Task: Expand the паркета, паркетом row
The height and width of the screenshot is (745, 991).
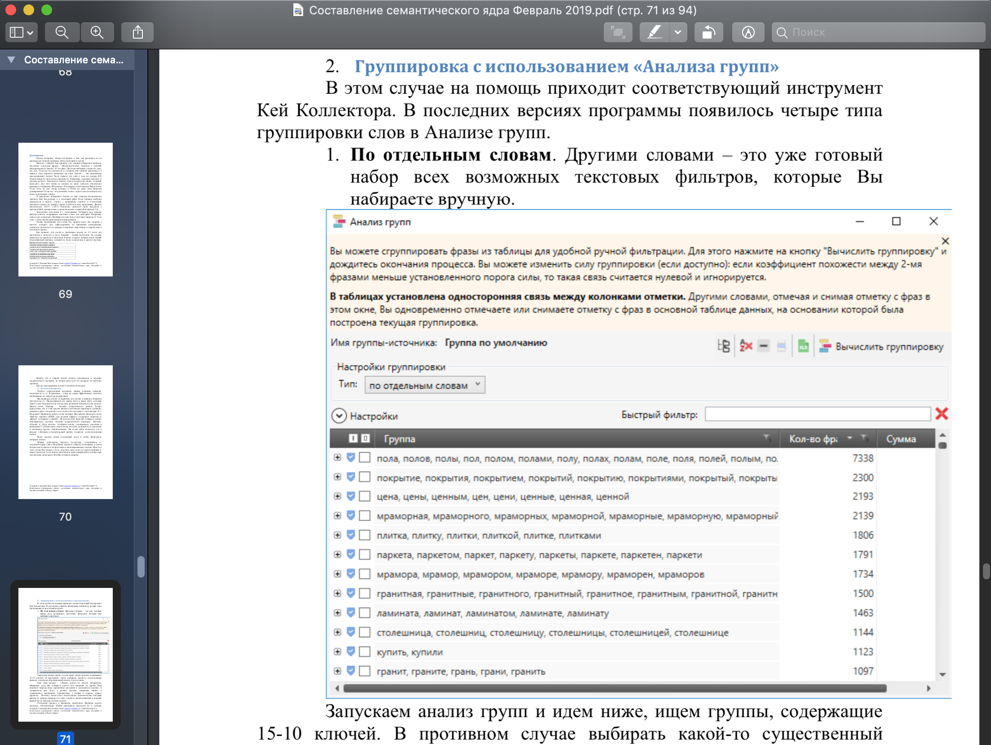Action: [337, 554]
